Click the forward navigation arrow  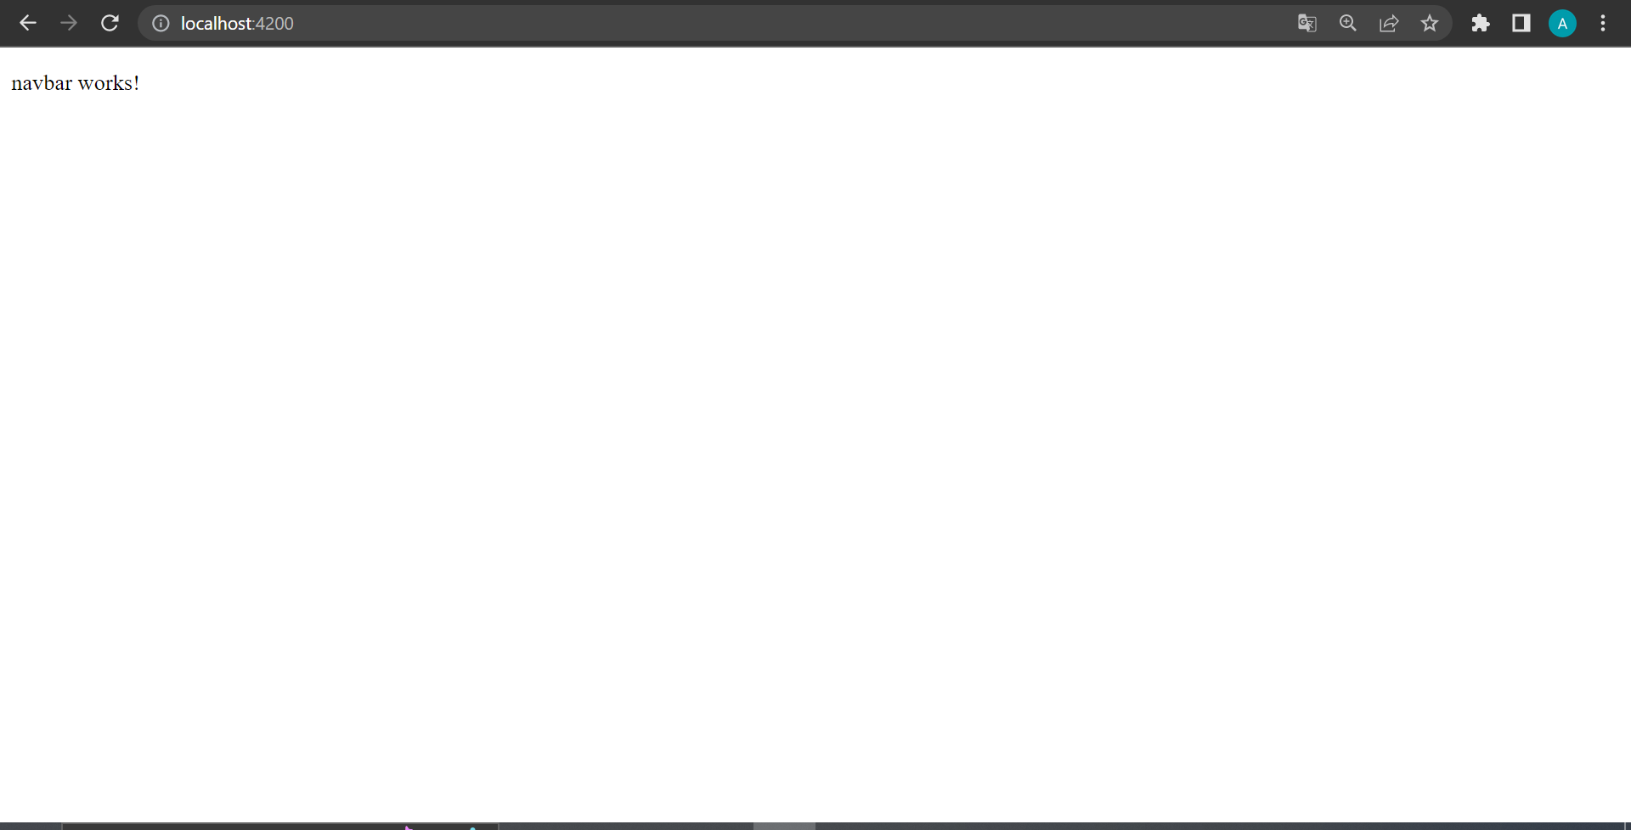click(69, 23)
